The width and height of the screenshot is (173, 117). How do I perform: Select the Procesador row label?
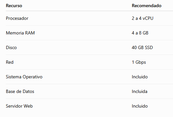pyautogui.click(x=17, y=18)
